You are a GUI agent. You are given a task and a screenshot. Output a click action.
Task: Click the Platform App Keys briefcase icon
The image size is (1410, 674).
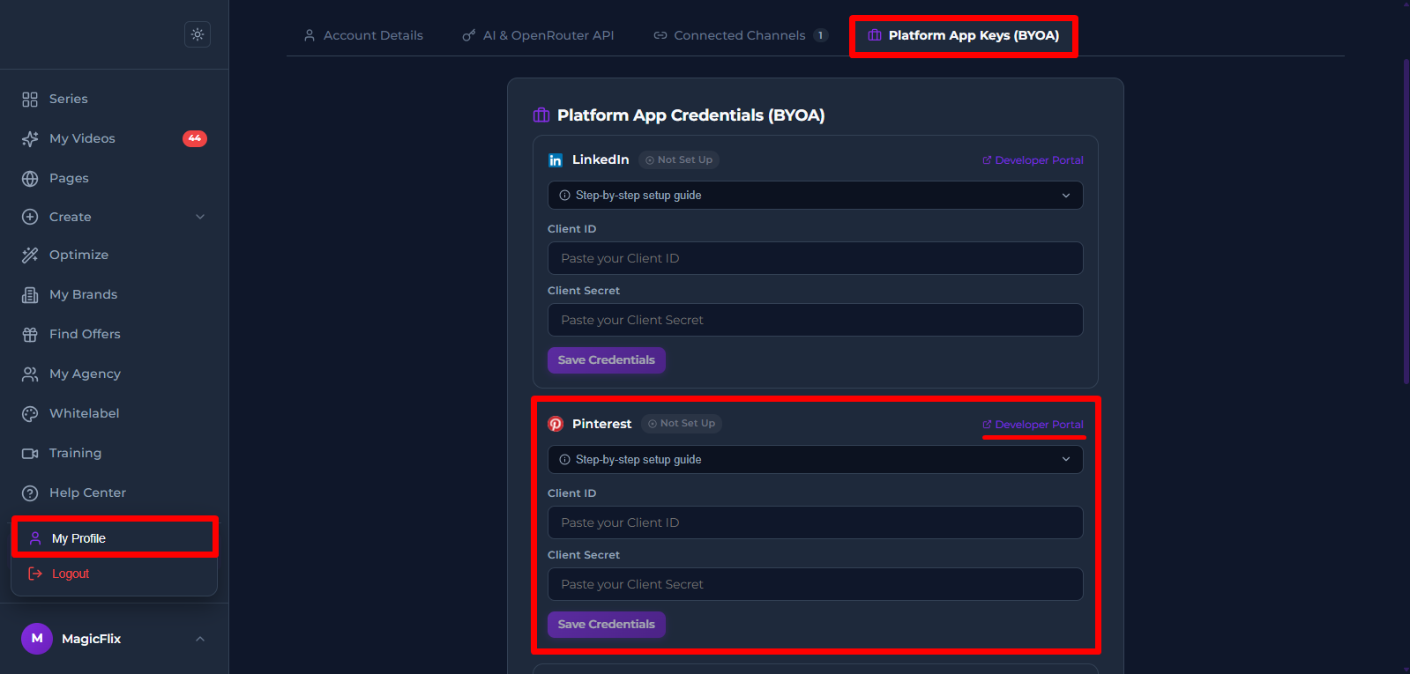click(875, 35)
